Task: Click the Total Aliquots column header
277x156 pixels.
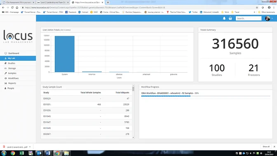Action: click(122, 92)
